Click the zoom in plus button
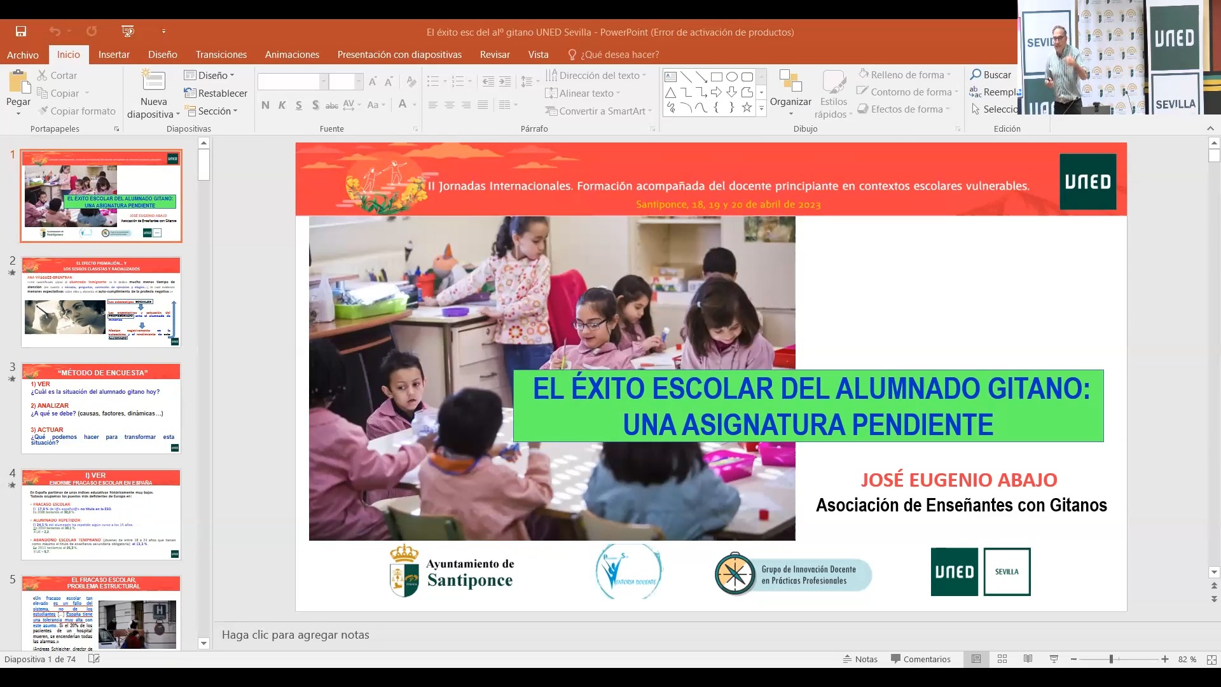 click(1164, 659)
